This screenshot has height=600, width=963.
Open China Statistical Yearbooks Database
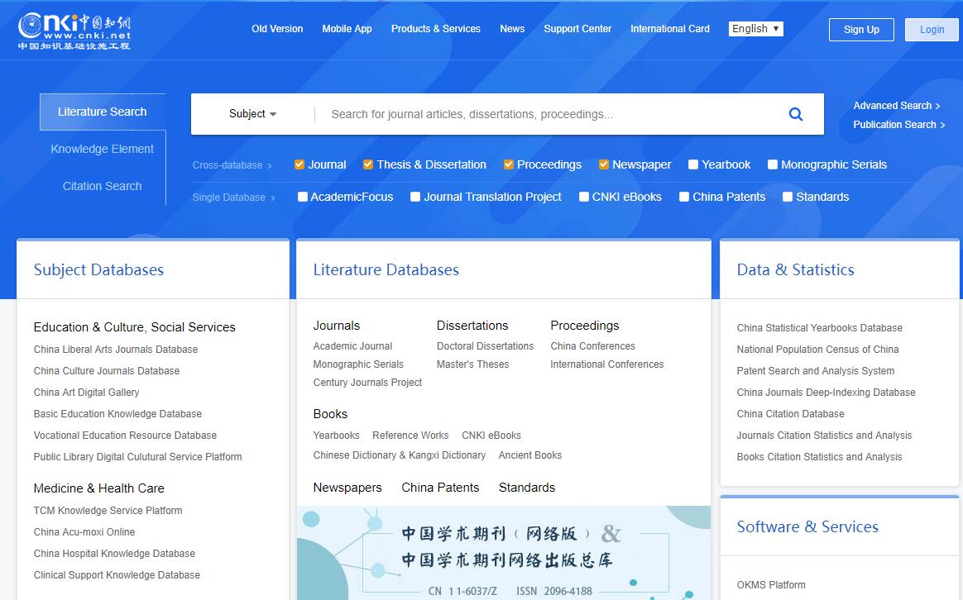point(819,327)
